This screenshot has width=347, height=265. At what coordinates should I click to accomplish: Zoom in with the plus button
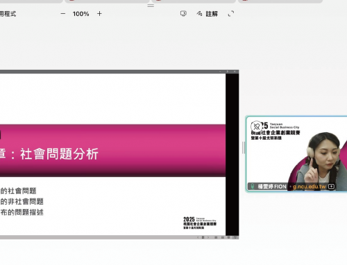99,14
